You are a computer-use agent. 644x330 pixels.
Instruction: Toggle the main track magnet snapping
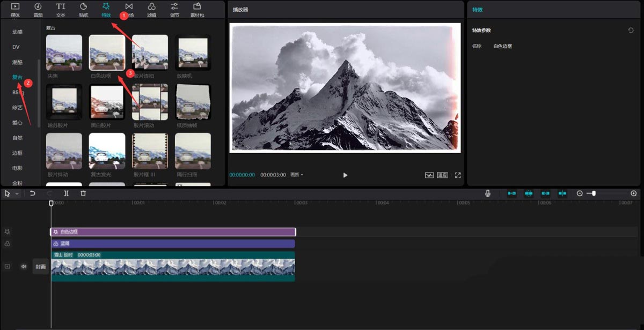point(512,193)
